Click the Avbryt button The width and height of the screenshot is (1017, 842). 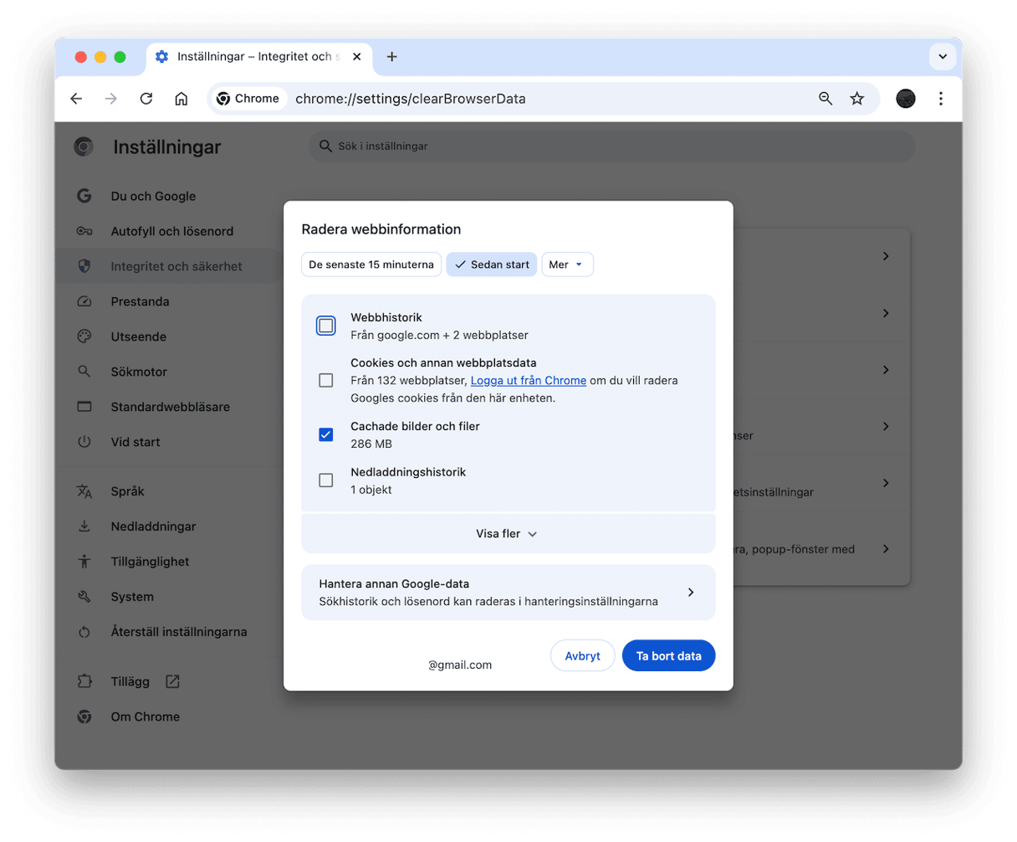tap(582, 656)
